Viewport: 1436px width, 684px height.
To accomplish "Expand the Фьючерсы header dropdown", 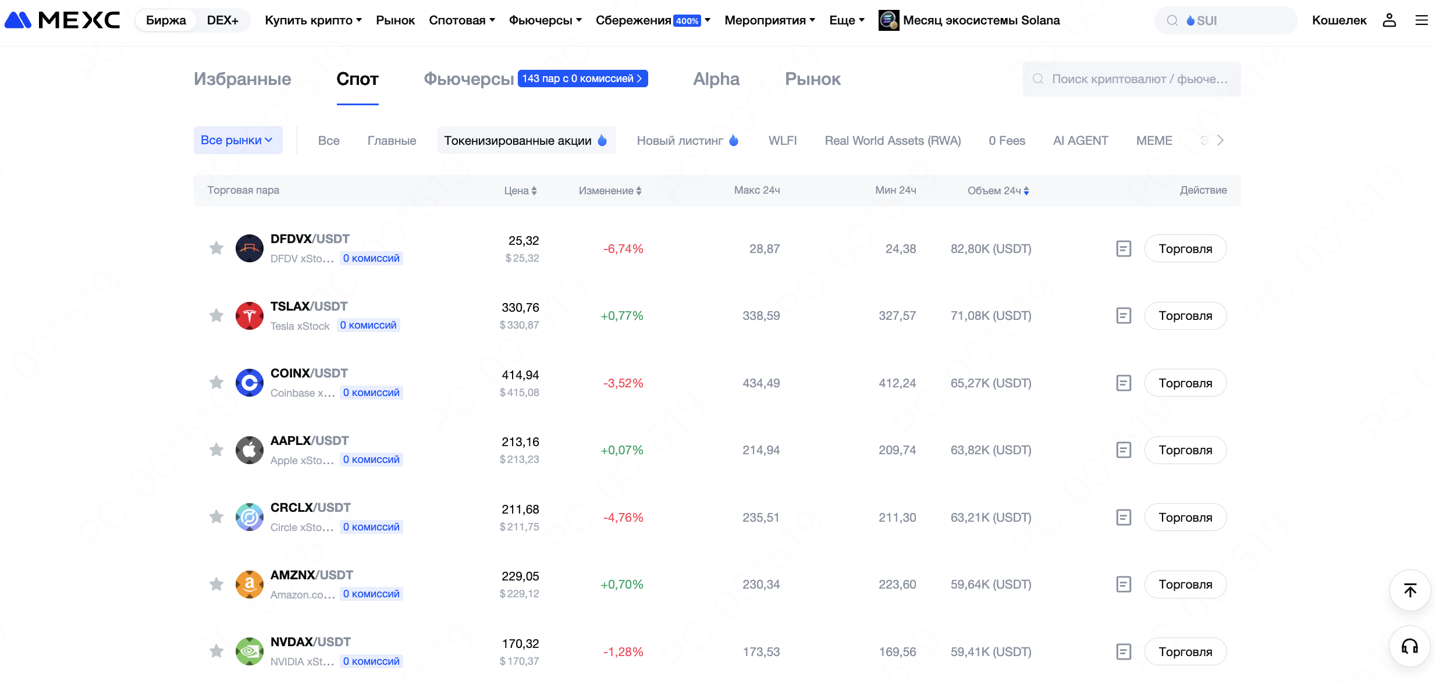I will 545,20.
